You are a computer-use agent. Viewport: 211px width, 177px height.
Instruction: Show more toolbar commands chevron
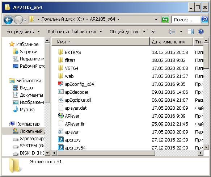click(x=153, y=32)
